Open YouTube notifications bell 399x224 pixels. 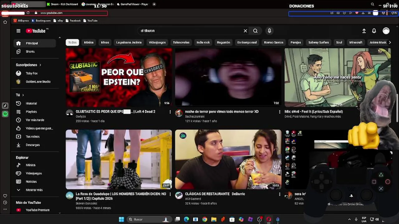point(374,31)
